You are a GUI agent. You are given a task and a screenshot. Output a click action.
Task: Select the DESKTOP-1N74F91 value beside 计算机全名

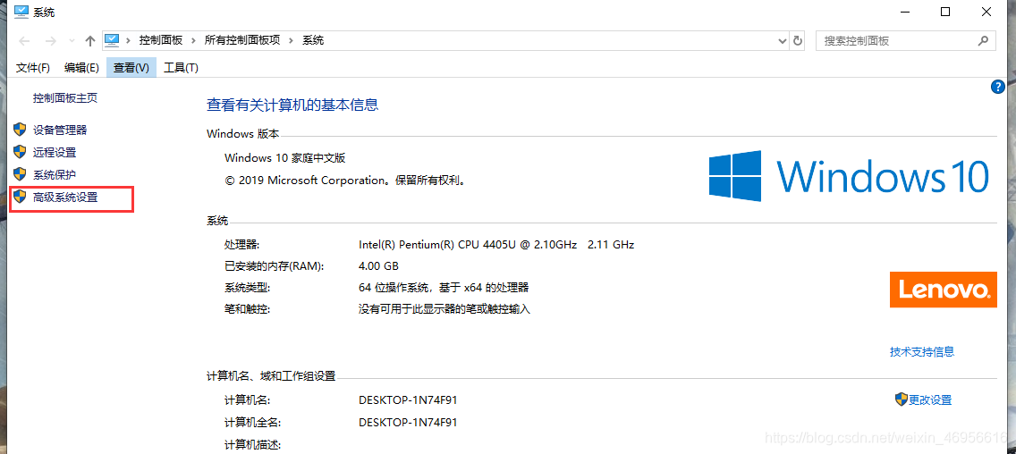[408, 423]
